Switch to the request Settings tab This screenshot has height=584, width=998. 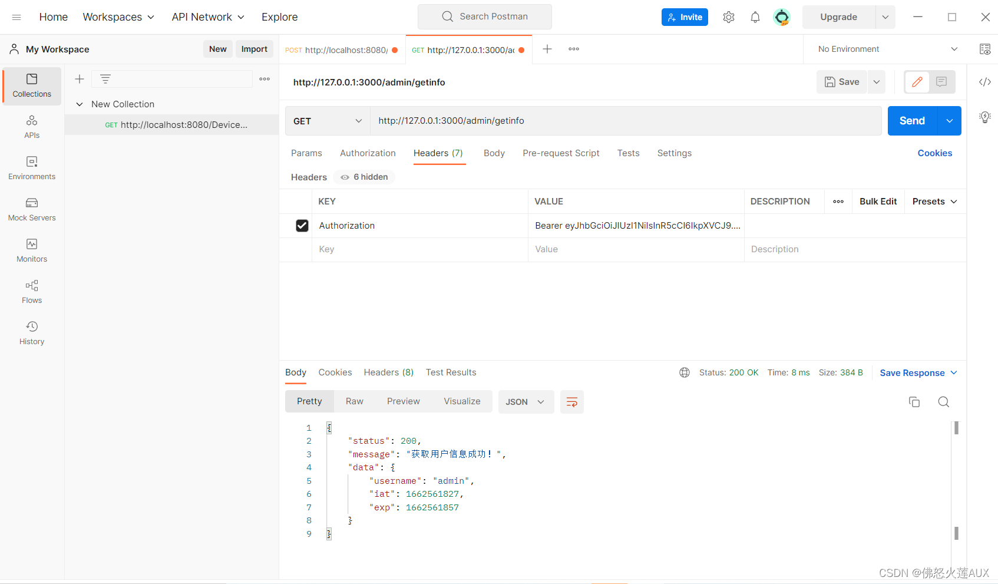coord(675,153)
